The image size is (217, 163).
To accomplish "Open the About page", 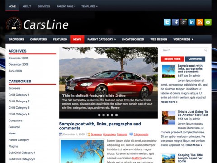I will click(27, 6).
